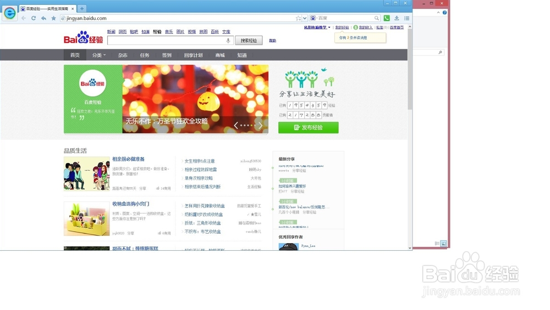The height and width of the screenshot is (310, 550).
Task: Open a new tab with the plus button
Action: point(82,8)
